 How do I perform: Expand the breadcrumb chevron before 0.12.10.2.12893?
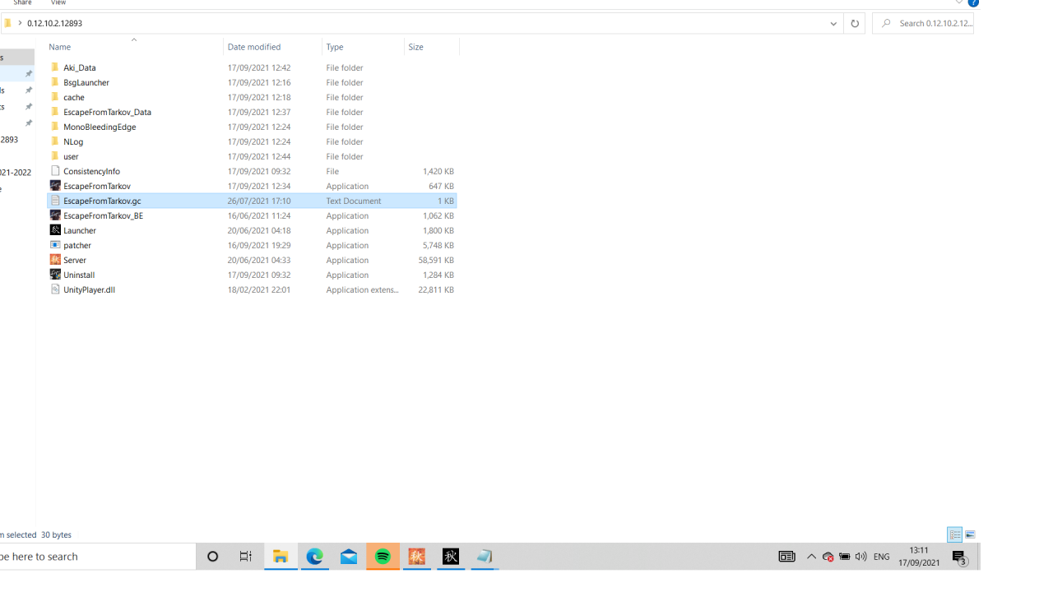20,23
